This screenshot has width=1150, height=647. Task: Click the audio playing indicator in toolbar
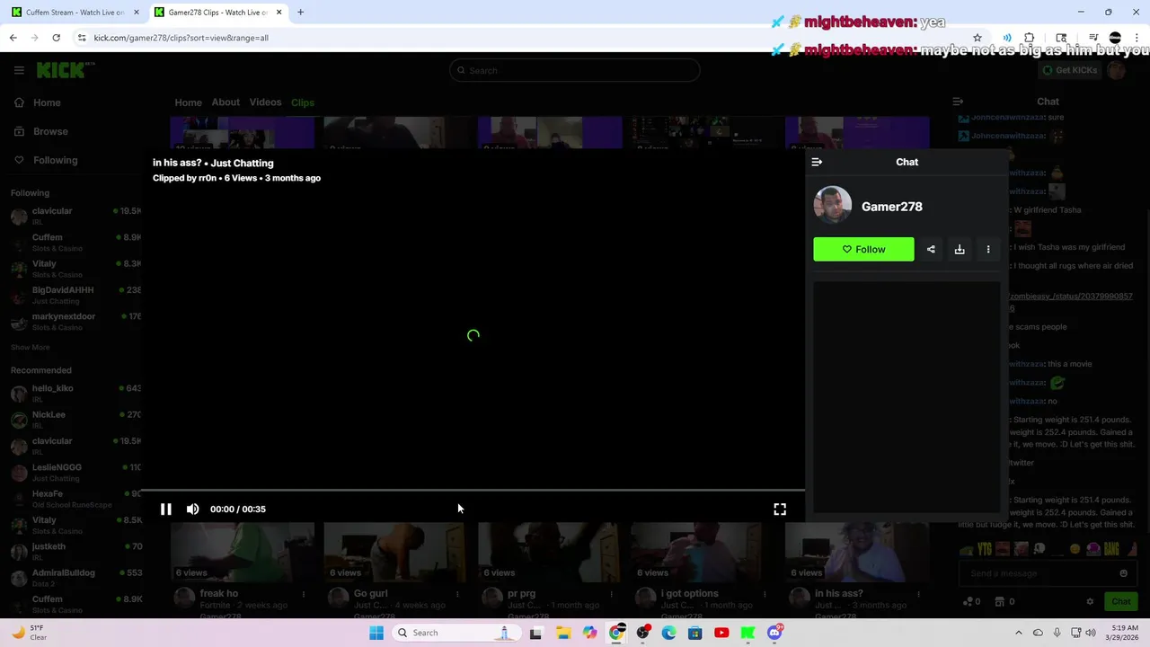(x=1007, y=38)
